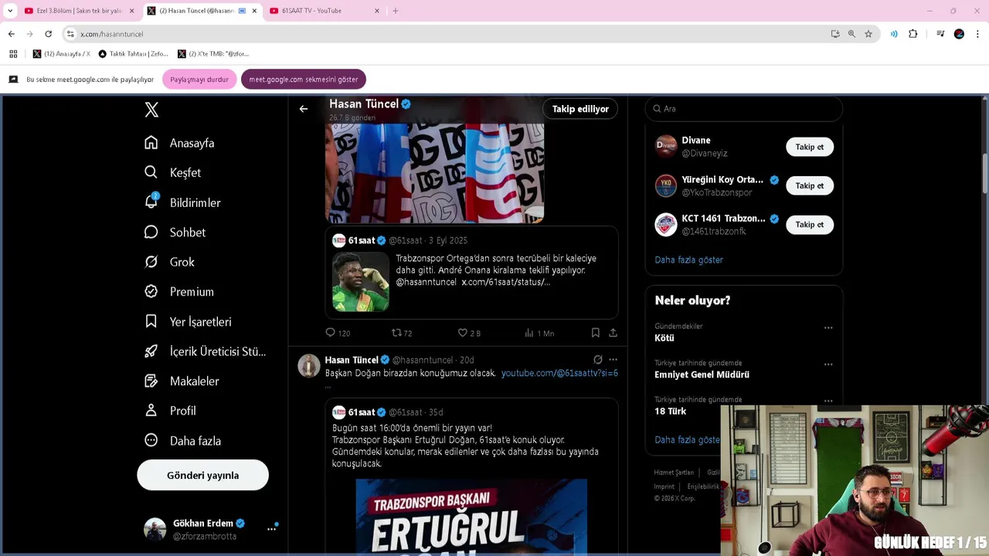
Task: Open Imprint footer link
Action: coord(664,486)
